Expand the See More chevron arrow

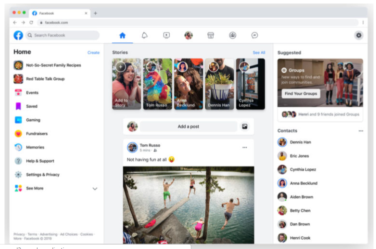tap(95, 188)
